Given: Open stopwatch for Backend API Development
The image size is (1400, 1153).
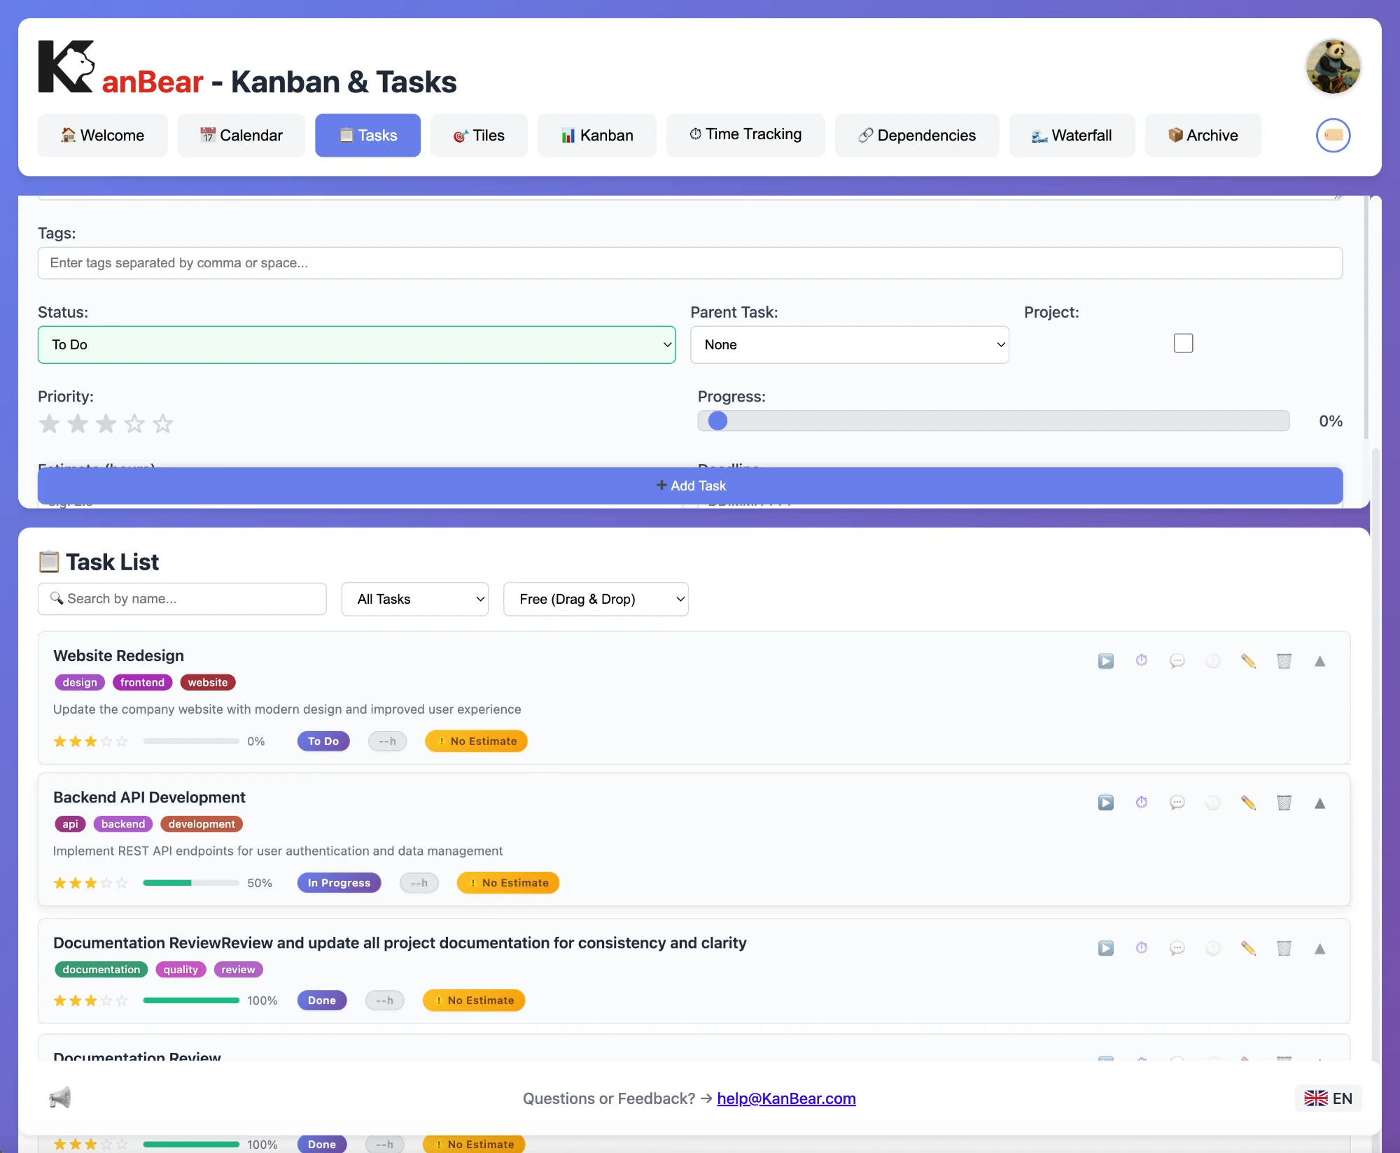Looking at the screenshot, I should pyautogui.click(x=1141, y=802).
